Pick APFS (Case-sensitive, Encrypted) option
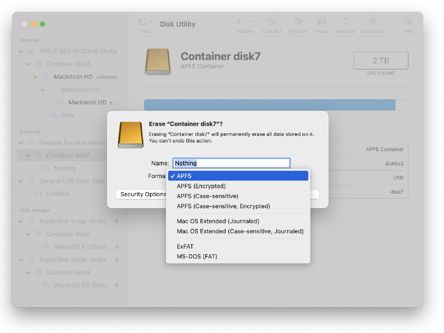Viewport: 444px width, 333px height. [x=238, y=206]
